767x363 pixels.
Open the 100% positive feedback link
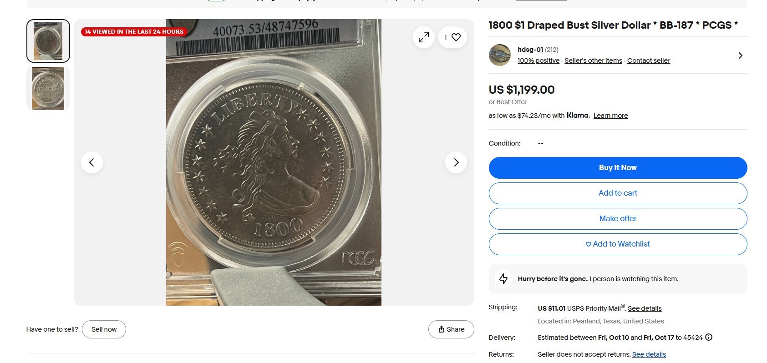pos(538,60)
